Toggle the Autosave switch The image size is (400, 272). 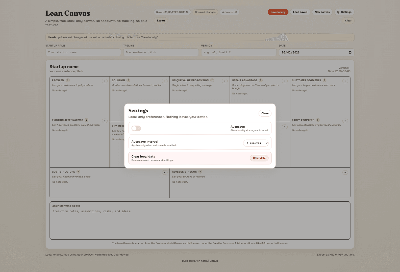coord(136,128)
